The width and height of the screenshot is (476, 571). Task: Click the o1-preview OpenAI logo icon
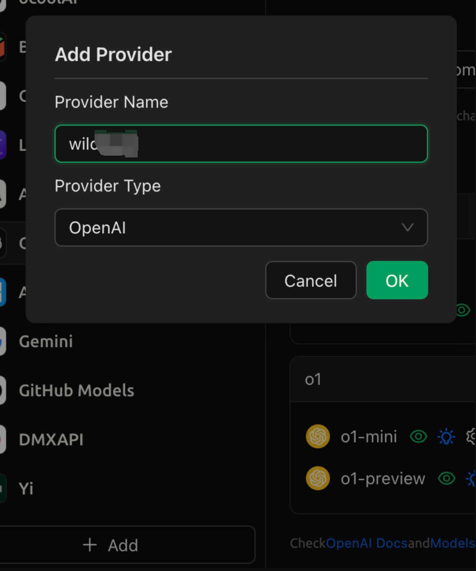[318, 478]
